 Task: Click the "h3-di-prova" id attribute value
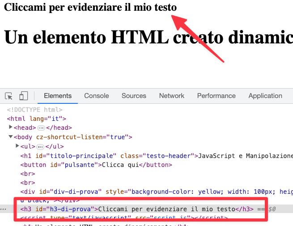(x=71, y=209)
